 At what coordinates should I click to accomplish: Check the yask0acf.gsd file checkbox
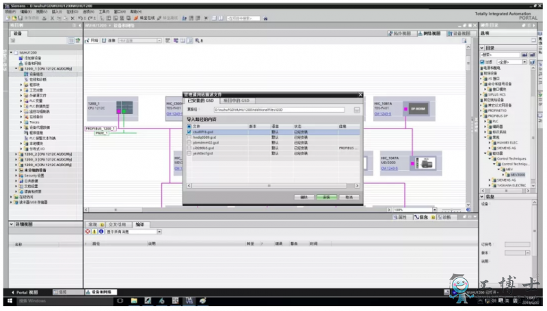[189, 153]
